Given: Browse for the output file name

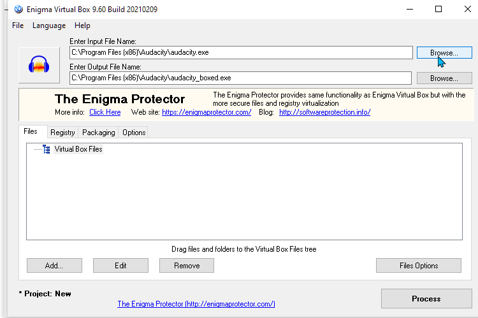Looking at the screenshot, I should (444, 78).
